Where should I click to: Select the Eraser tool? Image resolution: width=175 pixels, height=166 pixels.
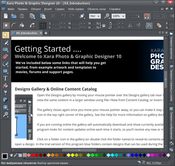click(x=5, y=56)
